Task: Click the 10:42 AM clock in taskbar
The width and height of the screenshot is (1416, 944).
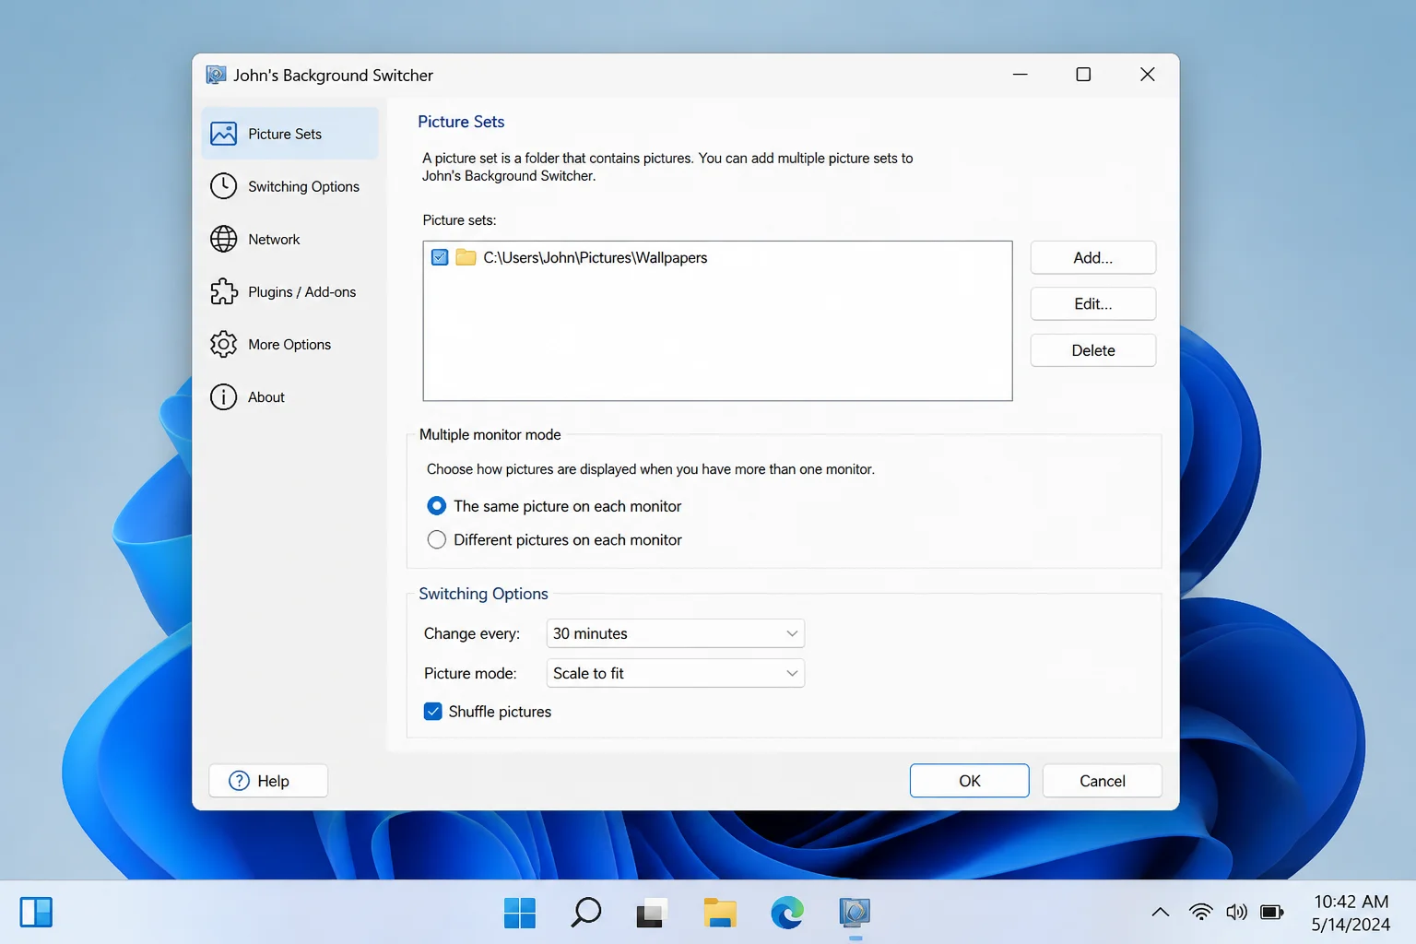Action: tap(1351, 902)
